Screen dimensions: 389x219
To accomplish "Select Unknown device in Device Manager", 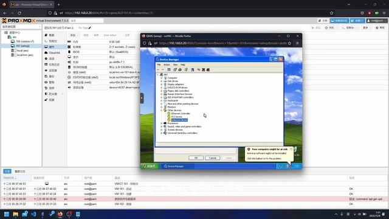I will pyautogui.click(x=179, y=120).
